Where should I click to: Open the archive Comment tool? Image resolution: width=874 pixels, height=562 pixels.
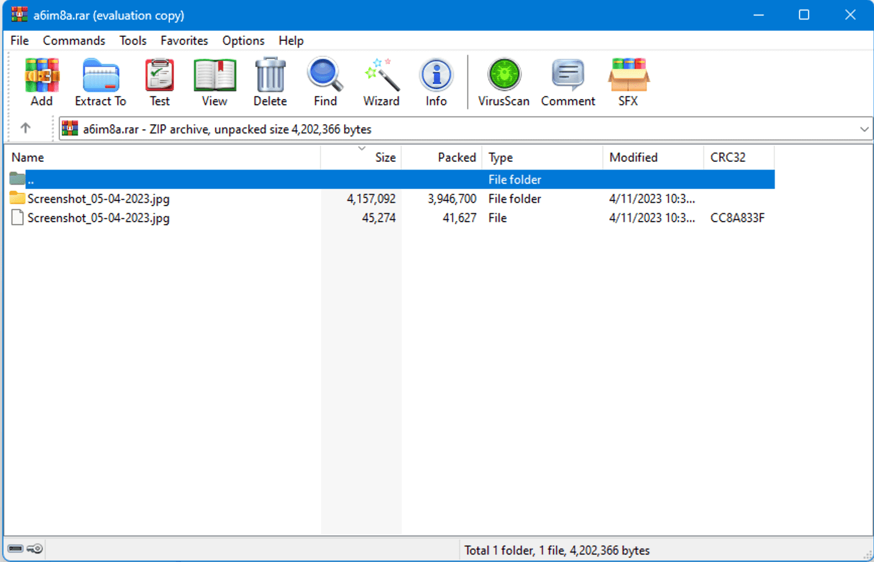point(568,82)
